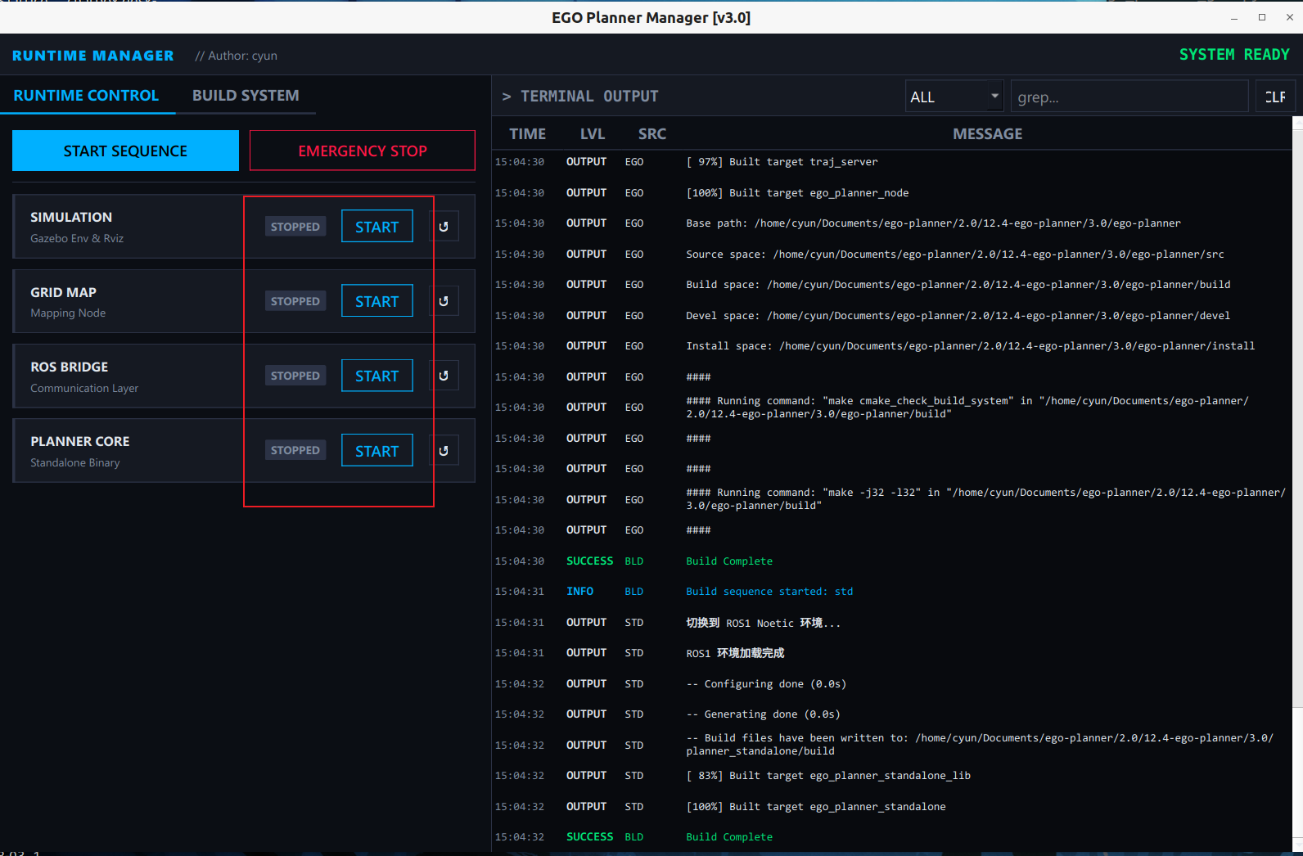Select the ROS Bridge STOPPED status badge
The image size is (1303, 856).
click(x=295, y=376)
